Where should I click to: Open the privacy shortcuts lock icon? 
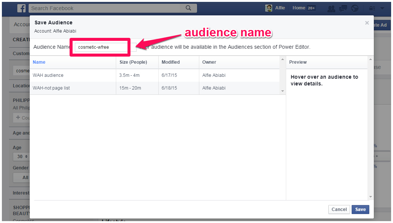click(x=372, y=8)
